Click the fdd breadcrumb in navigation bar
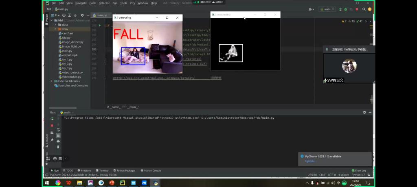The width and height of the screenshot is (417, 187). (49, 9)
